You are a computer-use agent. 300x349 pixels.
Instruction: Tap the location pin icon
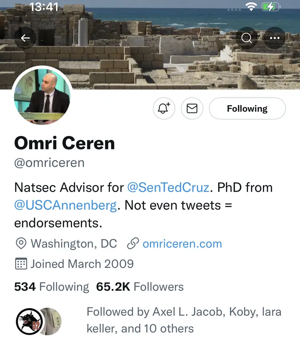coord(21,244)
